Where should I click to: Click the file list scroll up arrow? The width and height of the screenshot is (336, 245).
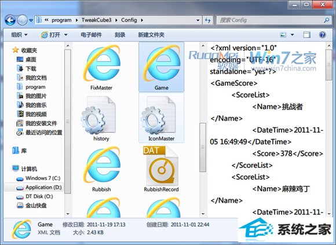tap(203, 45)
